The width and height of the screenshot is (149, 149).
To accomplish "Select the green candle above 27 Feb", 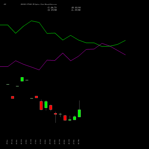I will coord(74,118).
